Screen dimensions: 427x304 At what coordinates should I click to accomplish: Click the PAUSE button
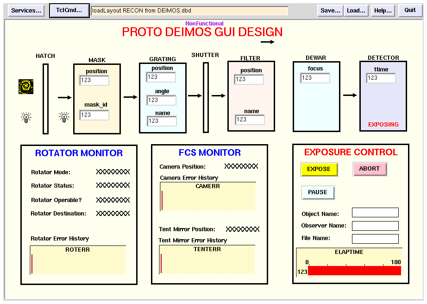point(318,192)
